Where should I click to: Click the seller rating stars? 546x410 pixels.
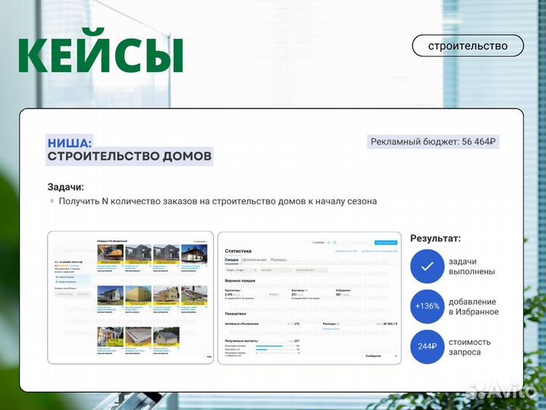click(x=64, y=266)
